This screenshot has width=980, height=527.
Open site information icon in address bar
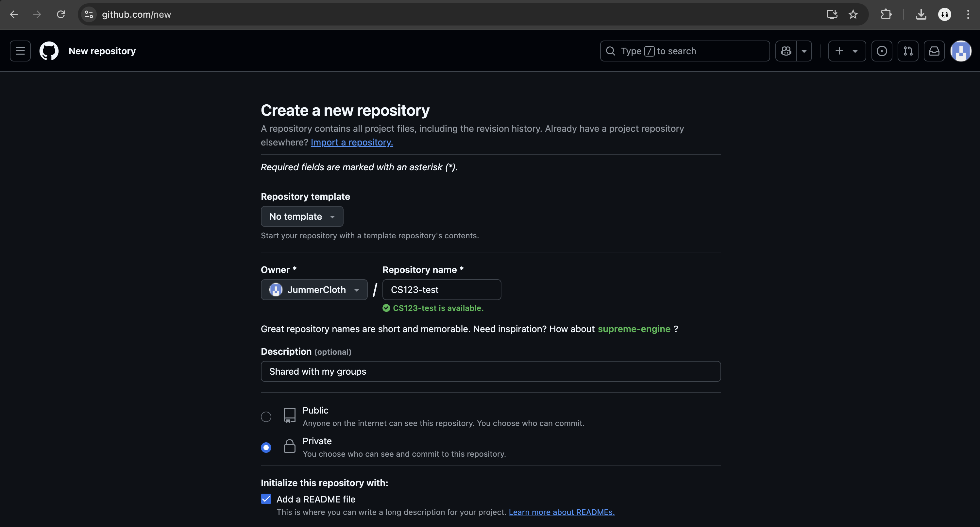coord(89,14)
